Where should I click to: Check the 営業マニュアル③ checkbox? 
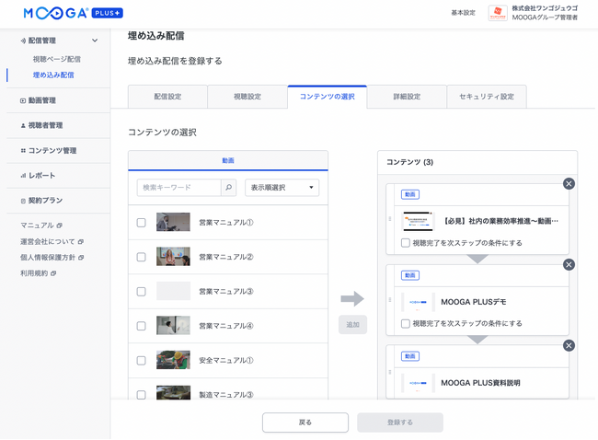[141, 292]
